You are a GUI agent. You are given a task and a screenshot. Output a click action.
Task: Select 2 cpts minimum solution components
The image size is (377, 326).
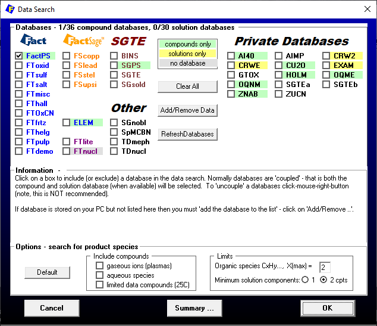point(323,280)
